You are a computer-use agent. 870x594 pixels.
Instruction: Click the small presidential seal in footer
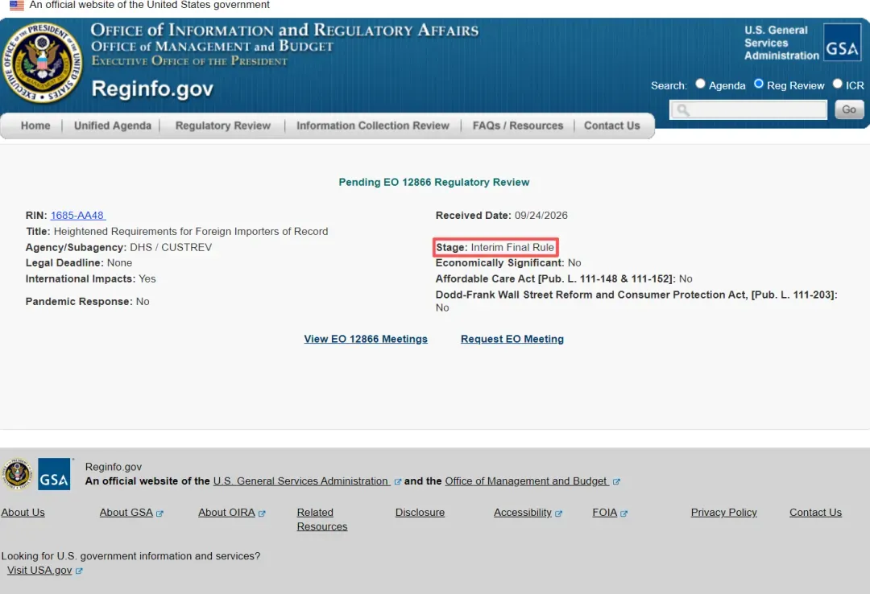click(x=17, y=474)
